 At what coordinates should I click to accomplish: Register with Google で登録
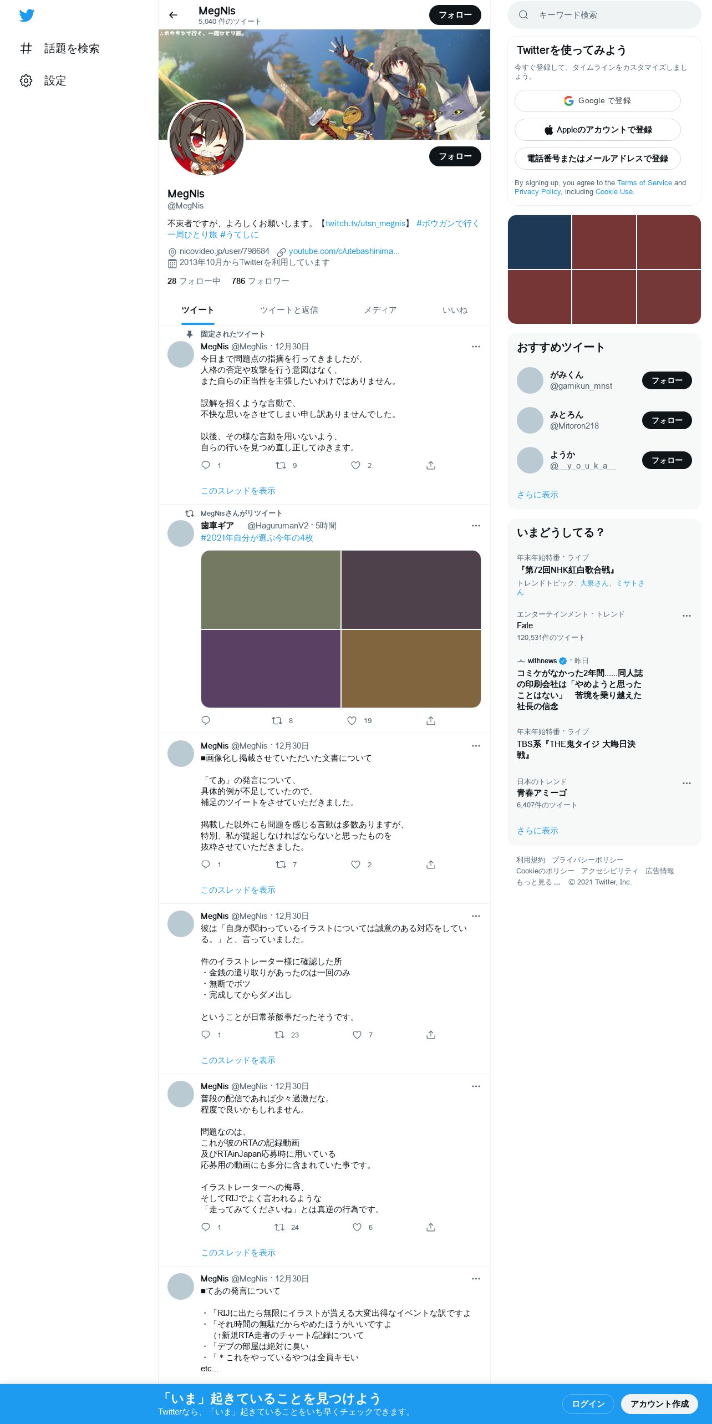tap(598, 101)
